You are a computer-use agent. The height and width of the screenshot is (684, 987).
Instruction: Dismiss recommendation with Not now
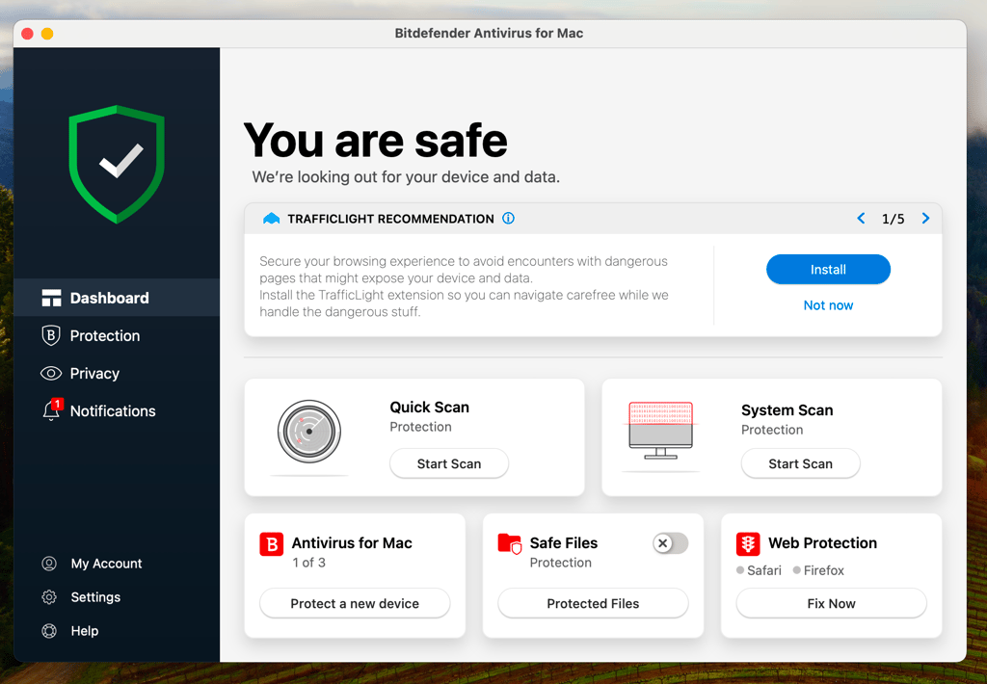coord(828,305)
